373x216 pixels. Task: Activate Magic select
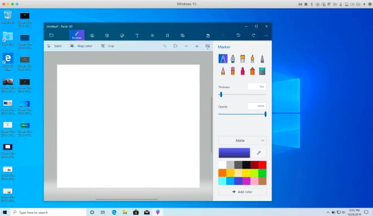(x=81, y=46)
